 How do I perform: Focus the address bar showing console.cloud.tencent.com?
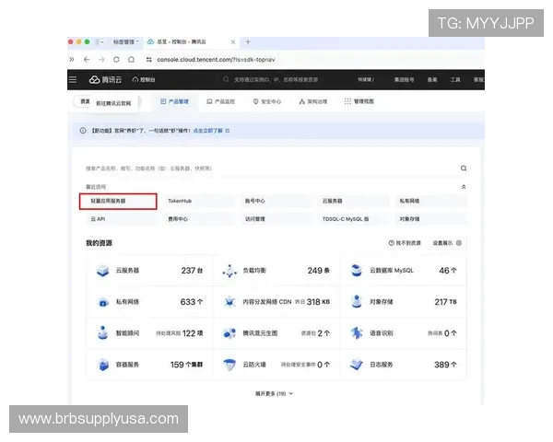216,60
